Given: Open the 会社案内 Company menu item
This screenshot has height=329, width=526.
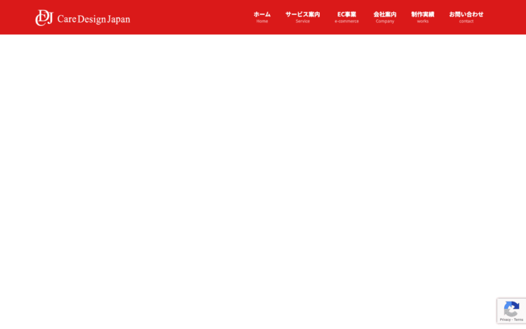Looking at the screenshot, I should click(x=385, y=17).
